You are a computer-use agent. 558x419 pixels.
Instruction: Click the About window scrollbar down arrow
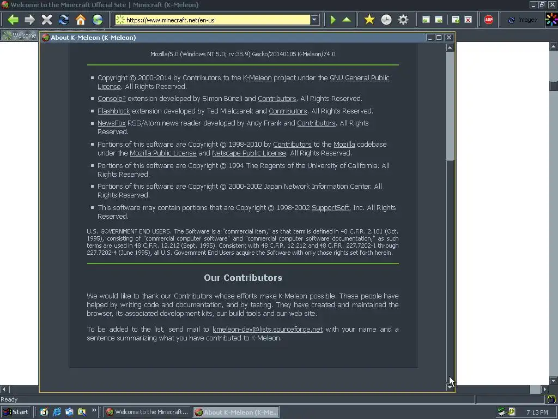coord(450,387)
